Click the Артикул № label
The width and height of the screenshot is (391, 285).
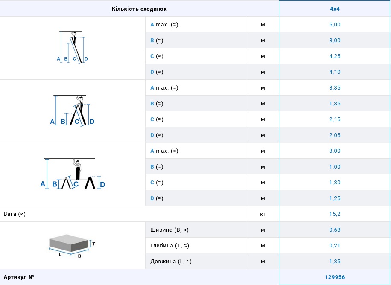click(x=19, y=277)
